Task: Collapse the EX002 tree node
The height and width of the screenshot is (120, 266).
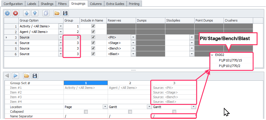Action: [212, 55]
